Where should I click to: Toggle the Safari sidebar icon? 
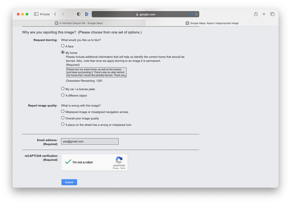click(x=36, y=14)
